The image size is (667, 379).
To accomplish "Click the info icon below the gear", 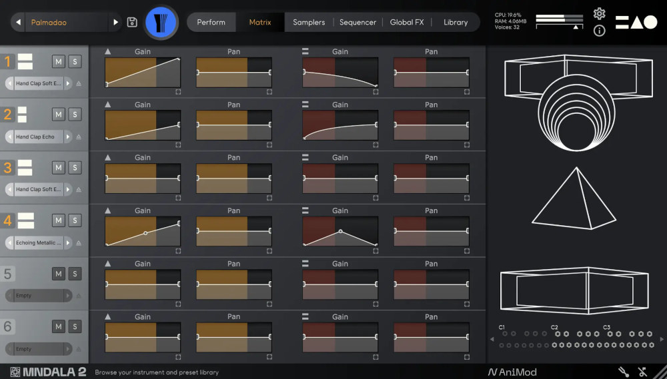I will tap(599, 31).
